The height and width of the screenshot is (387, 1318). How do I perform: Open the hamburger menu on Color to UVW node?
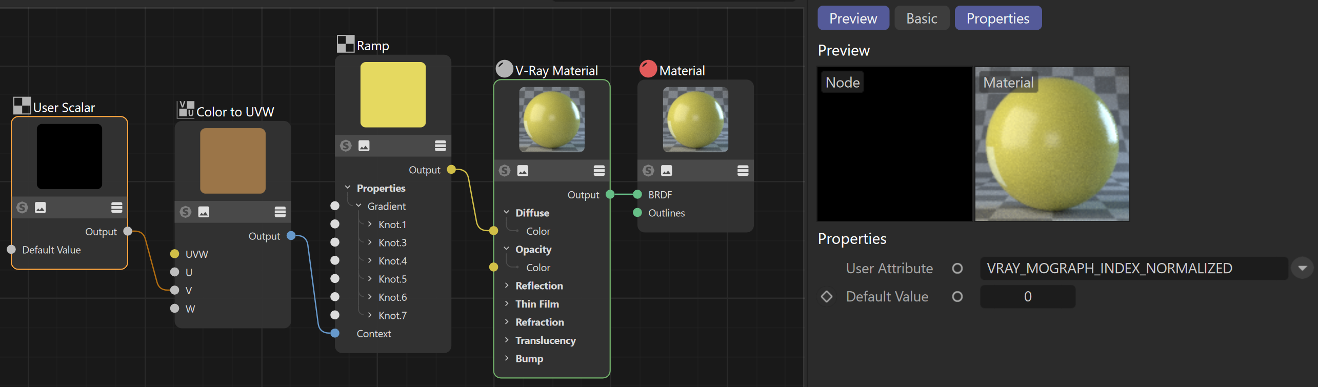point(280,212)
